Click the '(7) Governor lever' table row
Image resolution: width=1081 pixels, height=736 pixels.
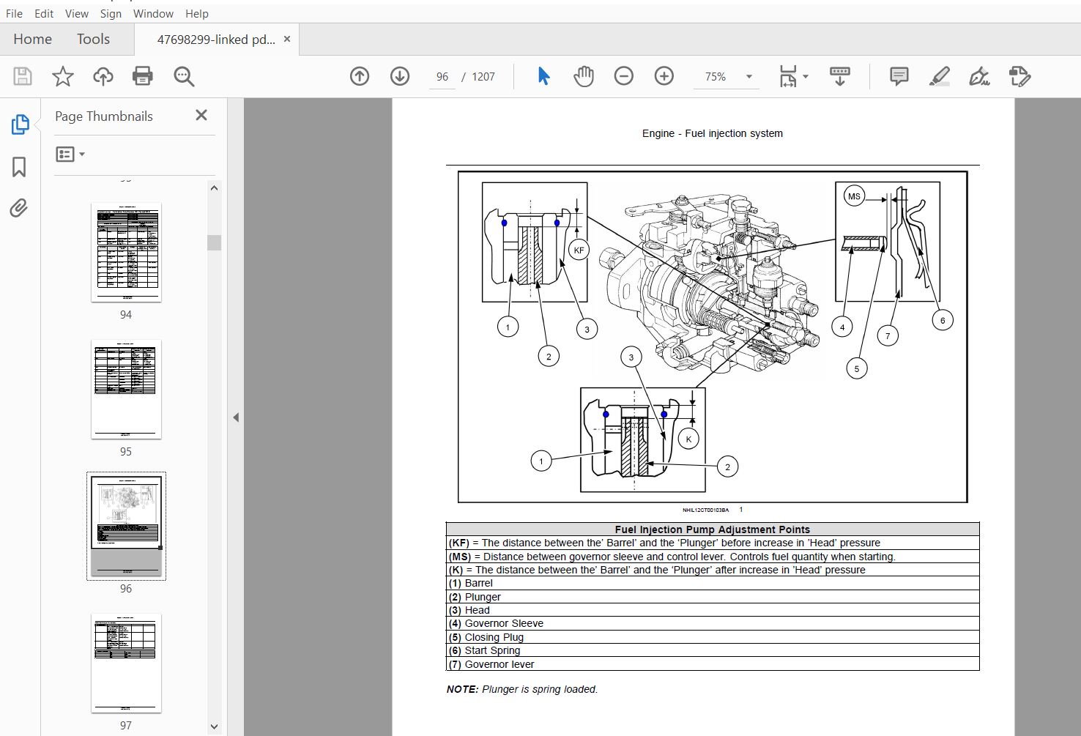pyautogui.click(x=713, y=664)
